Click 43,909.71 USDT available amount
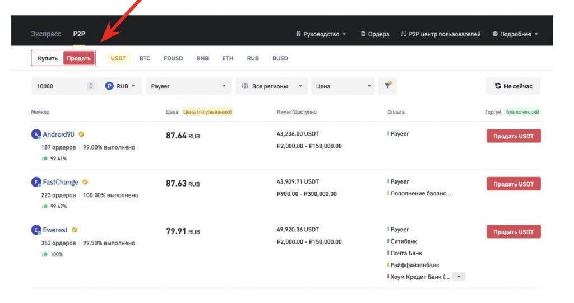The image size is (574, 303). [298, 181]
